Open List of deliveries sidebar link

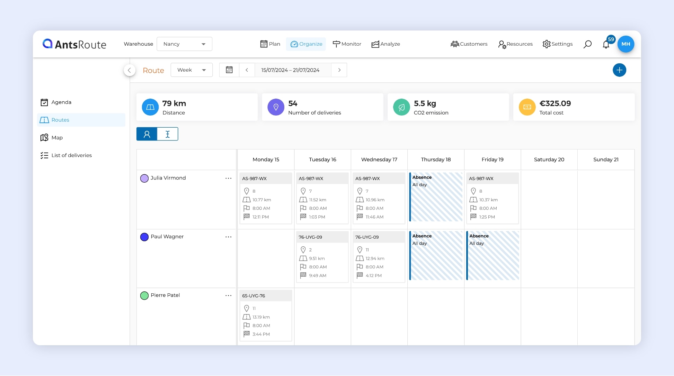(71, 155)
